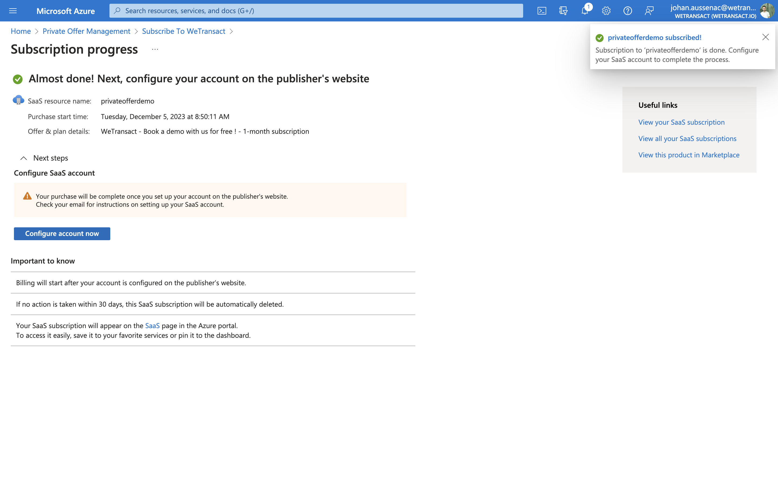Screen dimensions: 778x482
Task: Click the orange warning triangle icon
Action: pyautogui.click(x=27, y=196)
